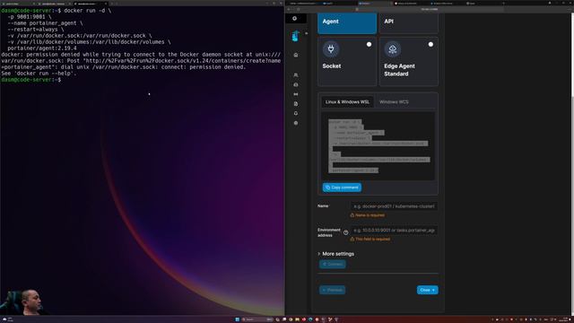Select the Agent connection option card
This screenshot has width=574, height=323.
tap(347, 23)
